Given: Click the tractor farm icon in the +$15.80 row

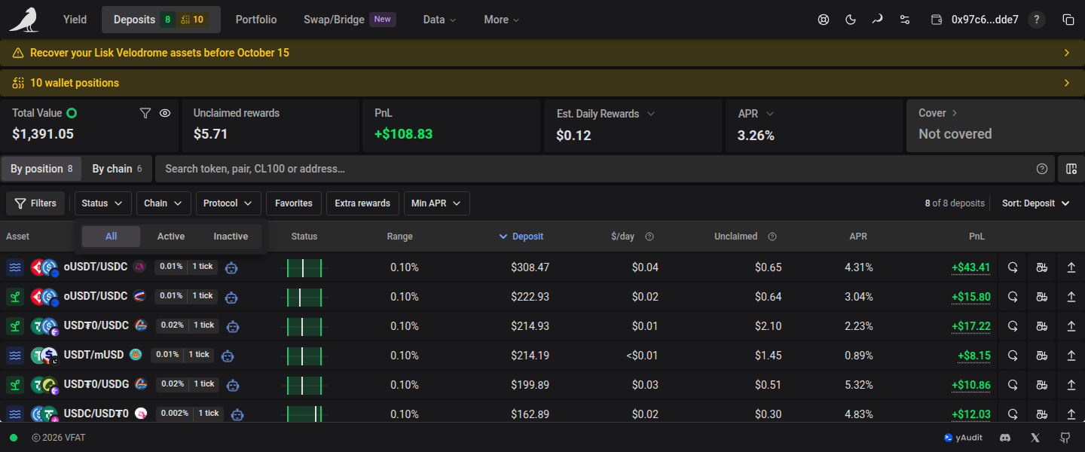Looking at the screenshot, I should click(x=1042, y=297).
